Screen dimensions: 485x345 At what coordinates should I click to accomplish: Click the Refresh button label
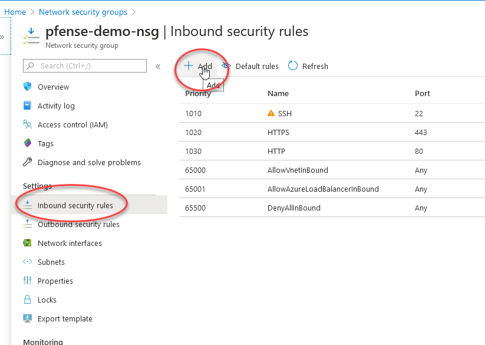click(x=315, y=66)
